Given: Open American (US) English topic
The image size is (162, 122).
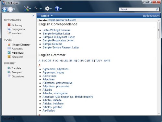Looking at the screenshot, I should tap(68, 97).
